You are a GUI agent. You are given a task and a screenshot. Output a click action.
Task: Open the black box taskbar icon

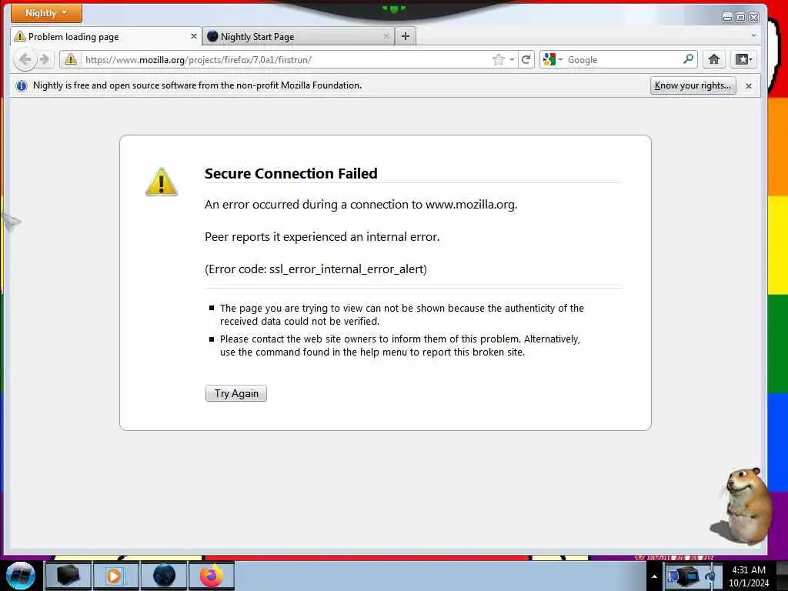68,576
